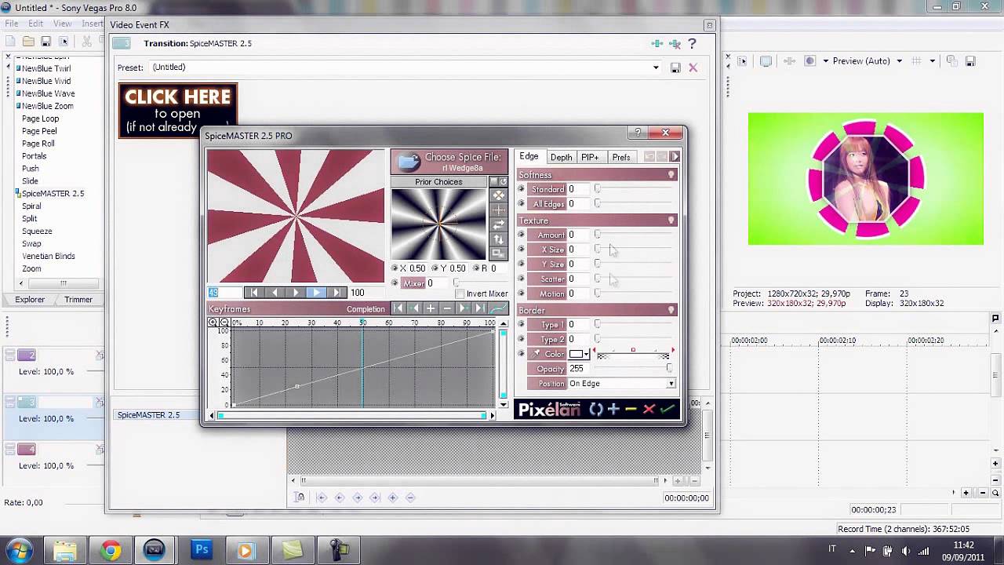The height and width of the screenshot is (565, 1004).
Task: Open the Choose Spice File folder icon
Action: [x=408, y=162]
